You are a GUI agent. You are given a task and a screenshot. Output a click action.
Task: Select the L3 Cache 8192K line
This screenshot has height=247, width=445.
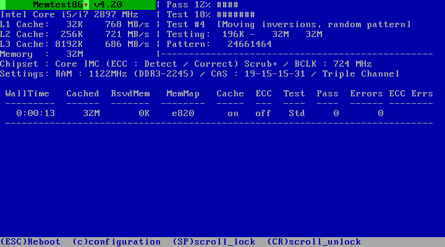[74, 44]
